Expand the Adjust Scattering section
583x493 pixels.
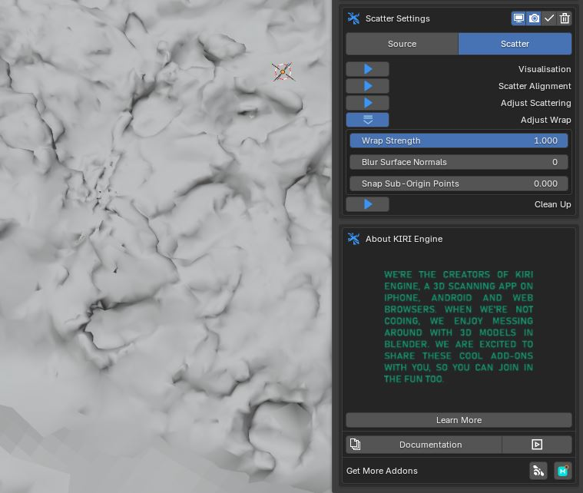[367, 103]
